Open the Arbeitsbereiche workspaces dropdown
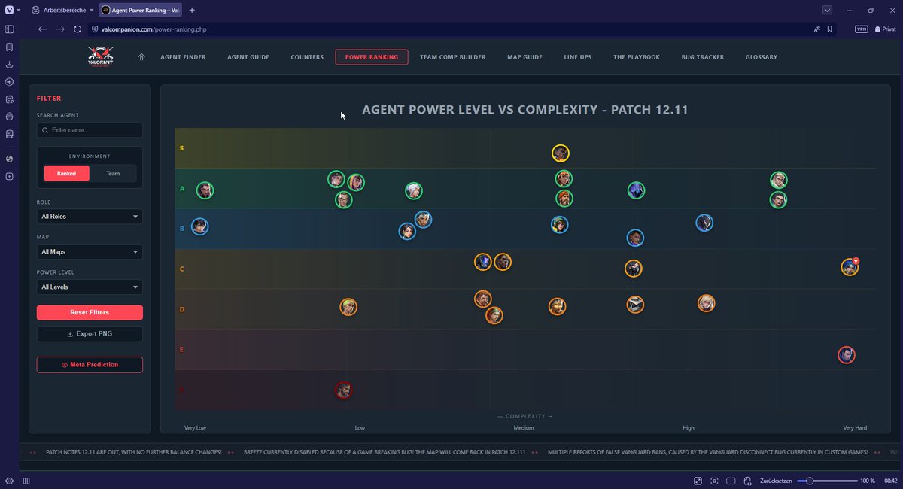This screenshot has height=489, width=903. point(62,11)
